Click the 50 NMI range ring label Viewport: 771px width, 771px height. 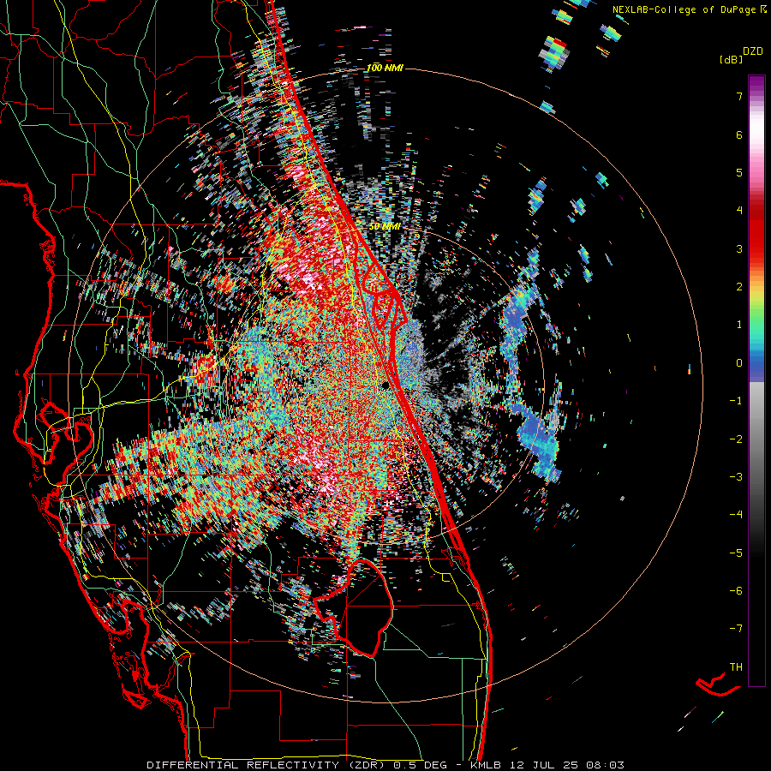385,226
